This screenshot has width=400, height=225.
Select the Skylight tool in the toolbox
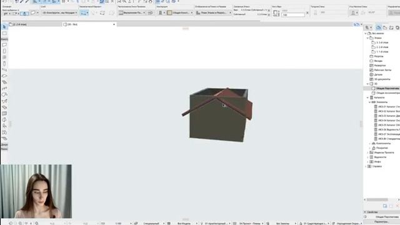point(4,107)
